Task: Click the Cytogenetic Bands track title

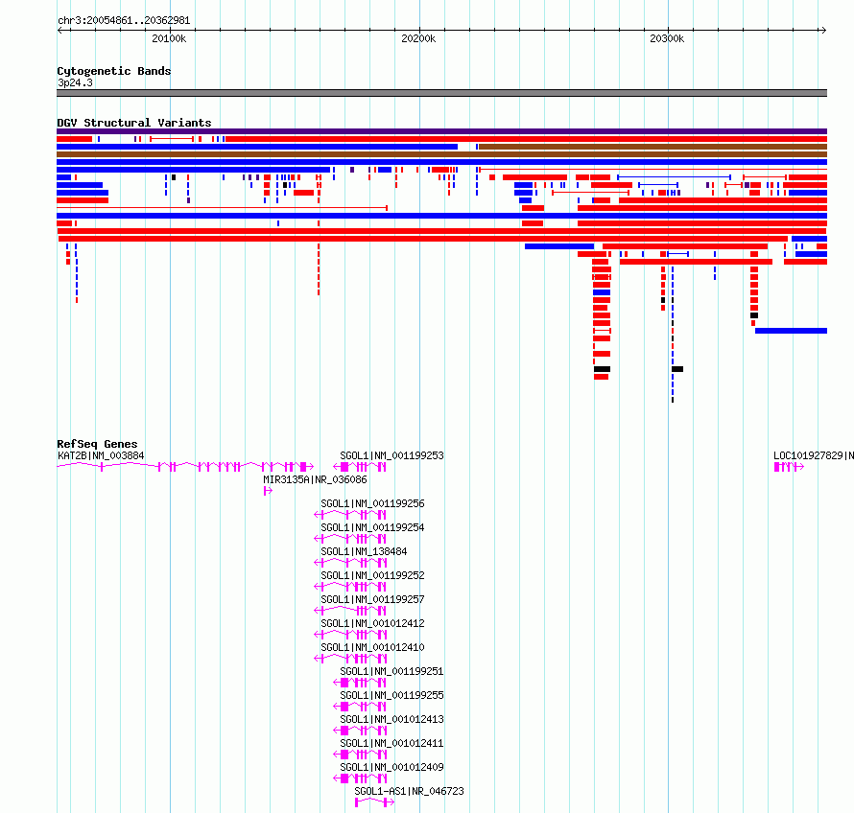Action: (x=114, y=71)
